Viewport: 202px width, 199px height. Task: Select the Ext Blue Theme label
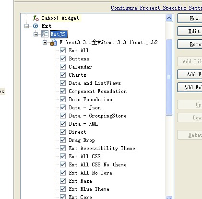pos(89,189)
